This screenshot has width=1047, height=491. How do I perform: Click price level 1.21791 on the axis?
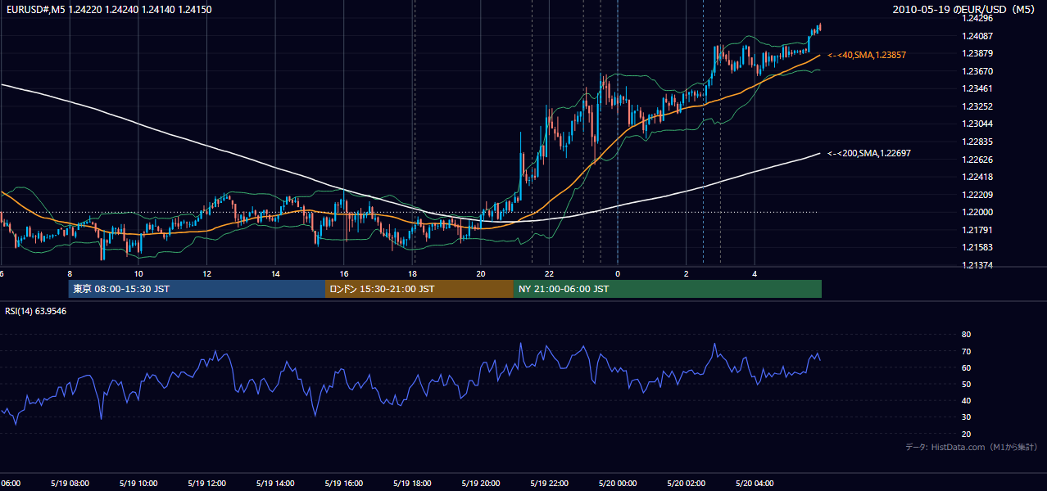977,230
